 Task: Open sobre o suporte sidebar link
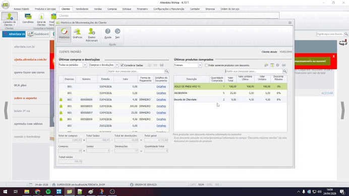click(25, 98)
